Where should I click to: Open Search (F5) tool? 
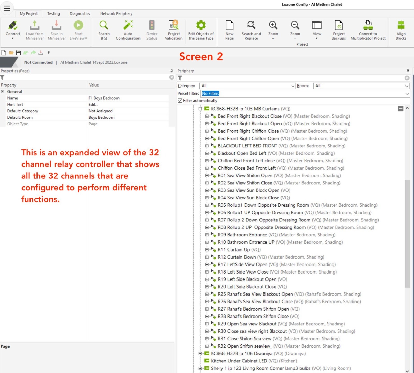click(x=104, y=26)
